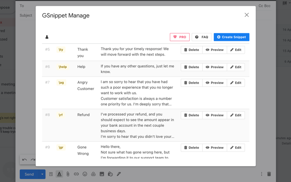Open the PRO upgrade button

(x=180, y=37)
